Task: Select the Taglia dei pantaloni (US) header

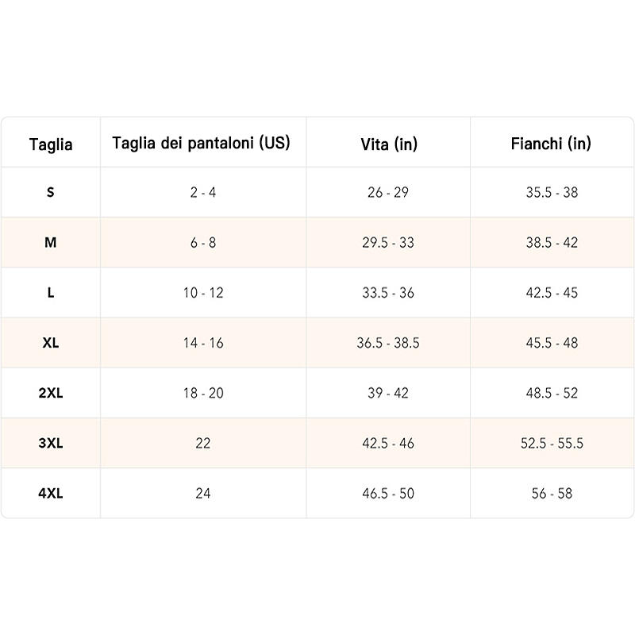Action: point(202,143)
